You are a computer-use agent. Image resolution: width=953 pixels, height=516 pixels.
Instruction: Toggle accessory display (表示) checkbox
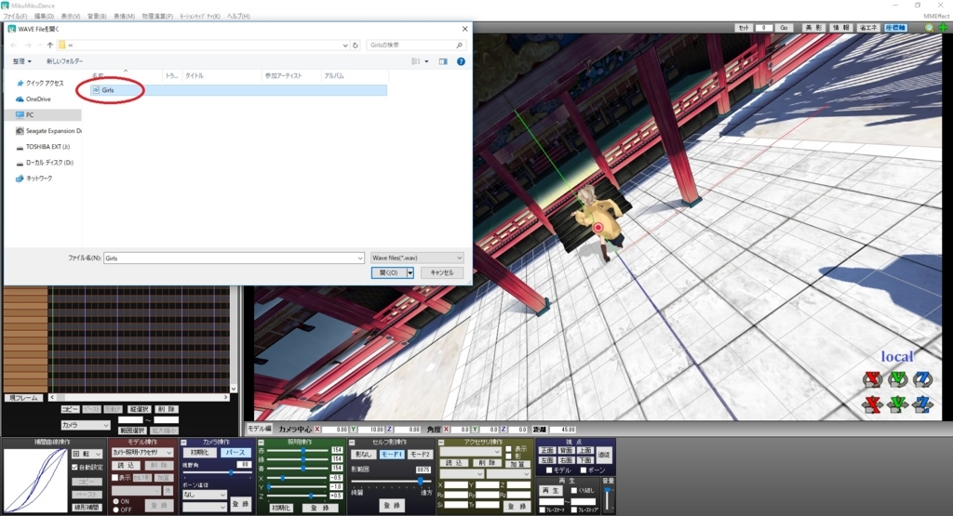pos(508,449)
